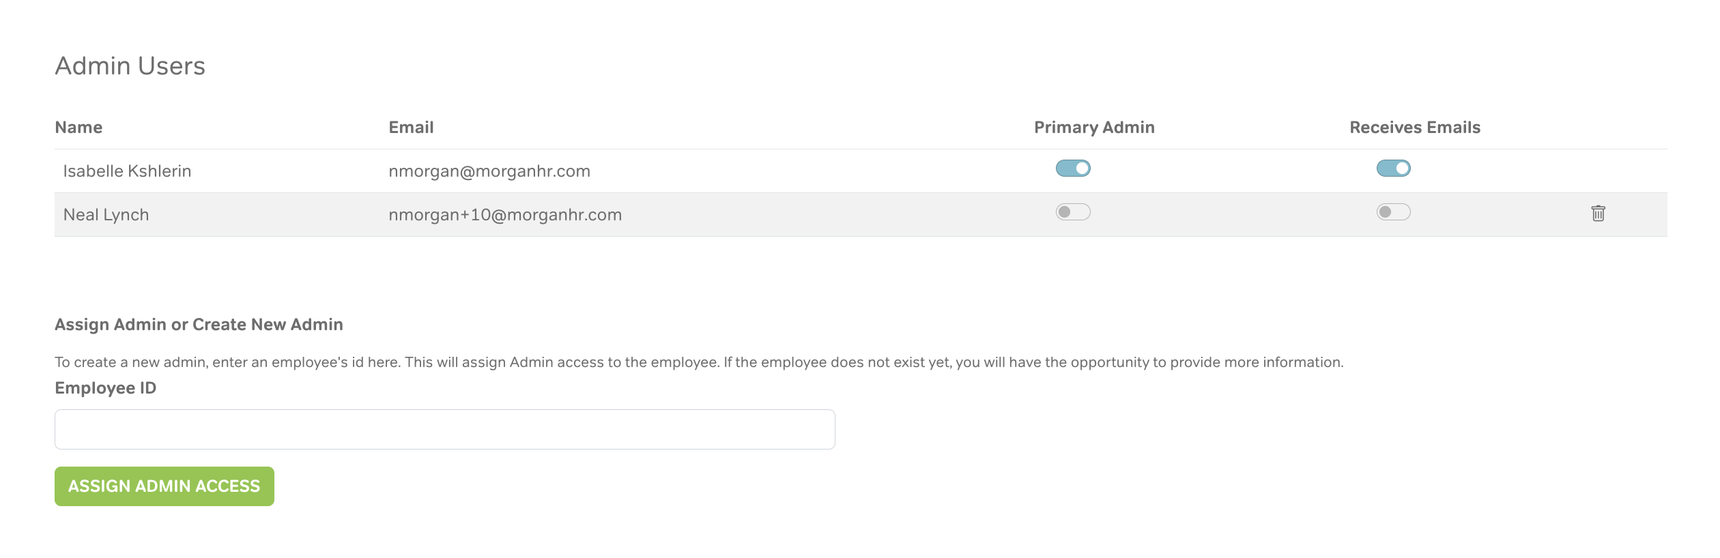The image size is (1720, 558).
Task: Disable Receives Emails for Isabelle Kshlerin
Action: (x=1393, y=168)
